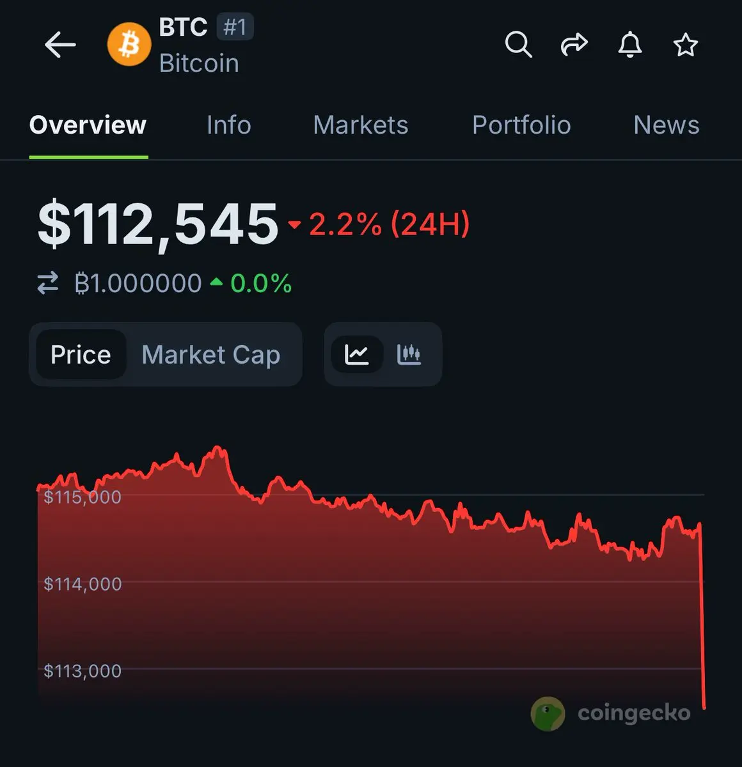Select the Market Cap chart toggle
This screenshot has height=767, width=742.
[x=211, y=355]
